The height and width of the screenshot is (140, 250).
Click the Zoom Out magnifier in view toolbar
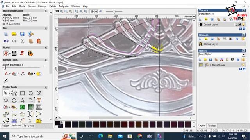point(66,11)
